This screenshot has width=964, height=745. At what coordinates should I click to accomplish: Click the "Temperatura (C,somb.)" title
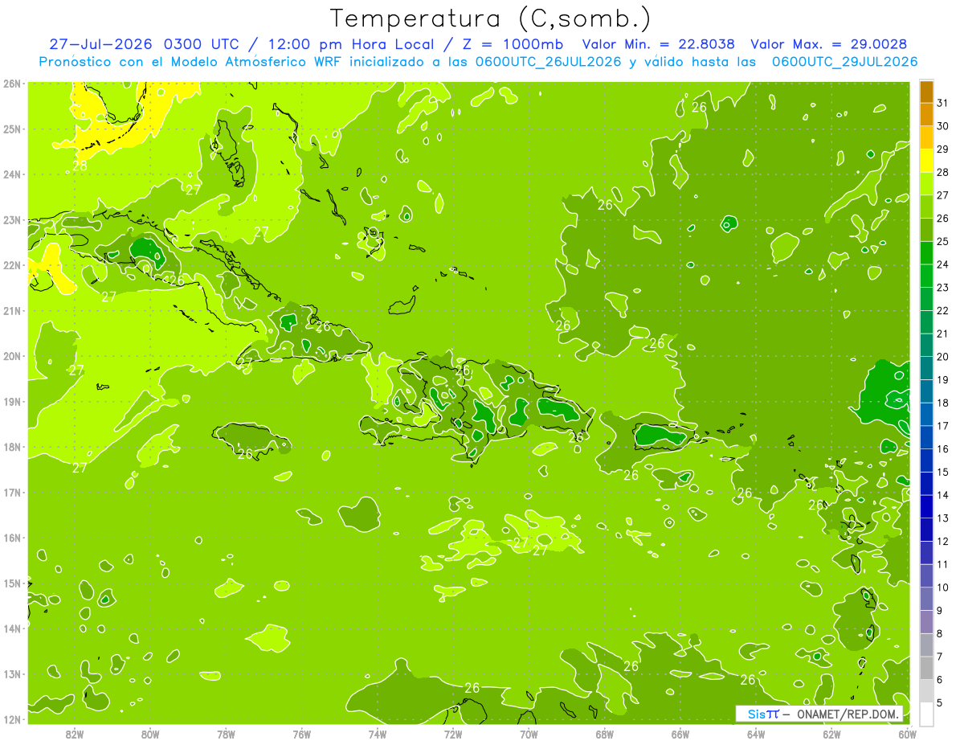click(491, 18)
